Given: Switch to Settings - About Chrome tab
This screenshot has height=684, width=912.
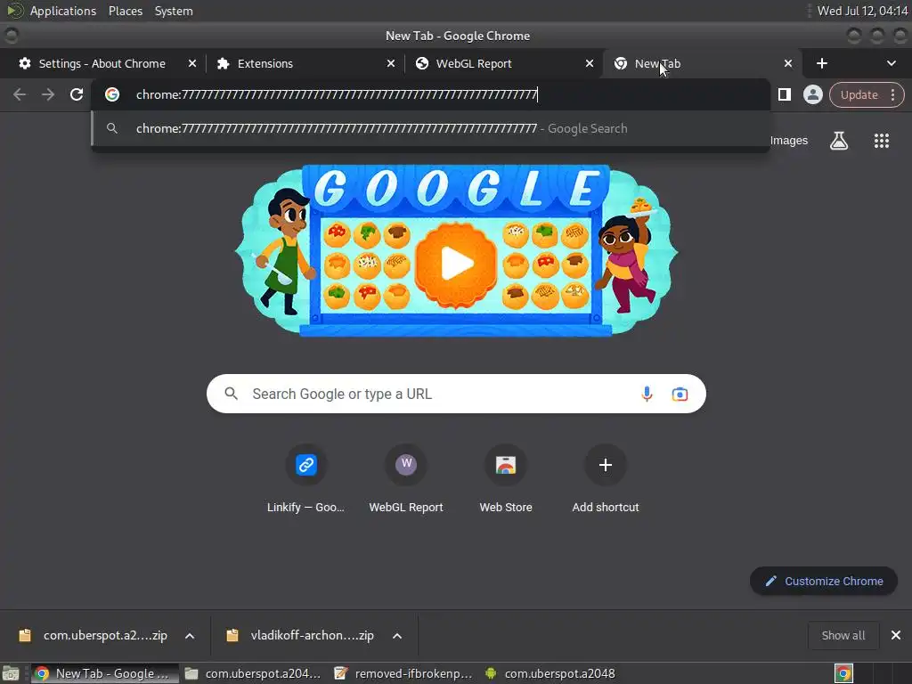Looking at the screenshot, I should pos(102,63).
